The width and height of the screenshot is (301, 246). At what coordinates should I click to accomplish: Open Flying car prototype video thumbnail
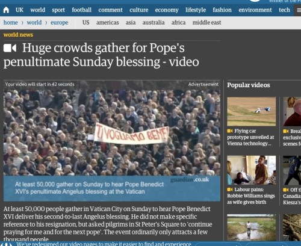click(x=252, y=111)
